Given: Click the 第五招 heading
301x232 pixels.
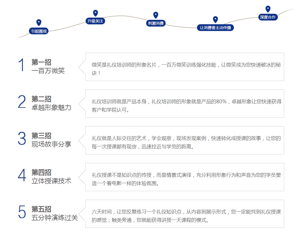Looking at the screenshot, I should coord(41,209).
